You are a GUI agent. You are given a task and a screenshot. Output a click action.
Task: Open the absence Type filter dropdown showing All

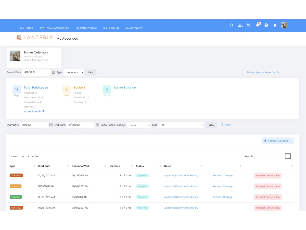tap(182, 125)
